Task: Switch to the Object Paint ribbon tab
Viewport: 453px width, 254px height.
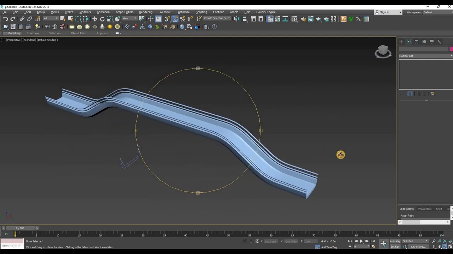Action: [79, 33]
